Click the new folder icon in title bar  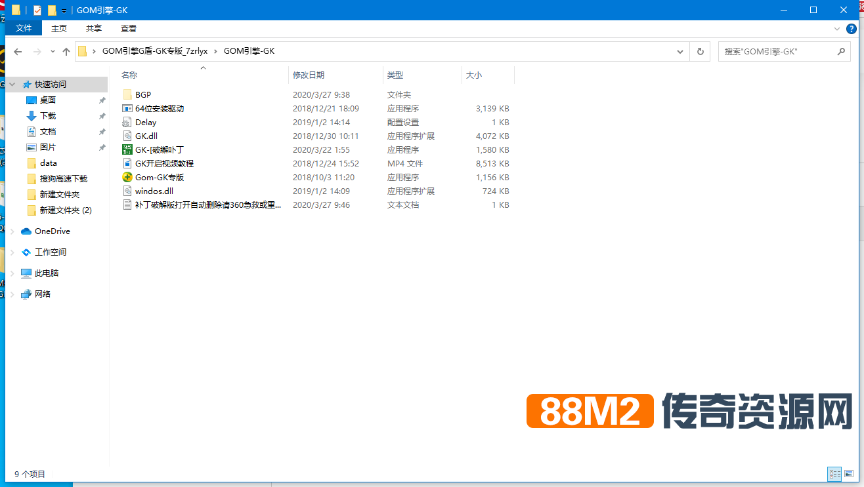point(52,10)
